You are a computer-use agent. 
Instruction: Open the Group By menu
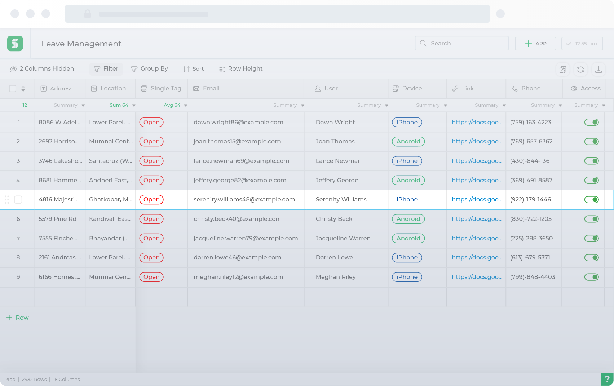pos(149,69)
